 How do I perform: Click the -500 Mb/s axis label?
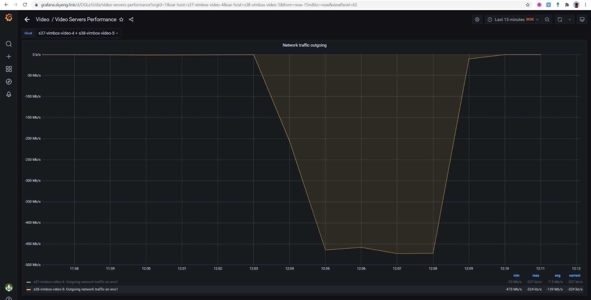pyautogui.click(x=33, y=265)
